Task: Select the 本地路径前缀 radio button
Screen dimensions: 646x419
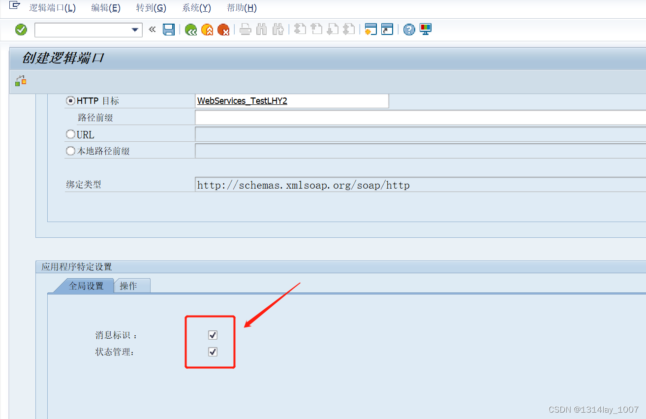Action: (x=70, y=151)
